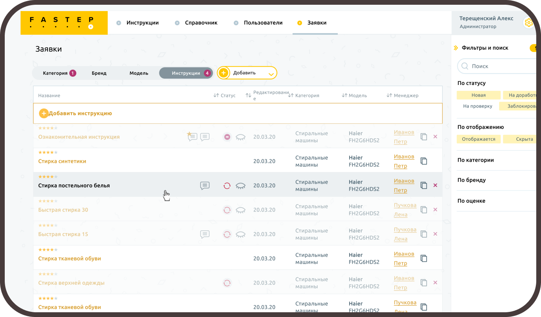Toggle visibility eye for Стирка постельного белья
Viewport: 541px width, 317px height.
tap(240, 186)
